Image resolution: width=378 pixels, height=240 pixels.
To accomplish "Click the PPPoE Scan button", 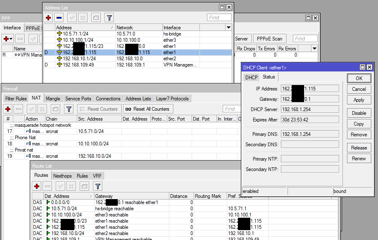I will (x=269, y=39).
